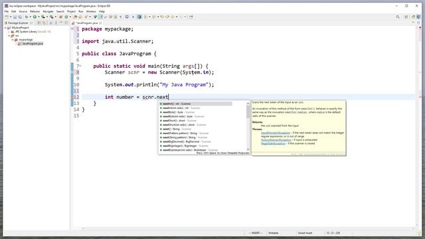Click the suggestion list scrollbar thumb
This screenshot has height=239, width=425.
click(x=248, y=112)
